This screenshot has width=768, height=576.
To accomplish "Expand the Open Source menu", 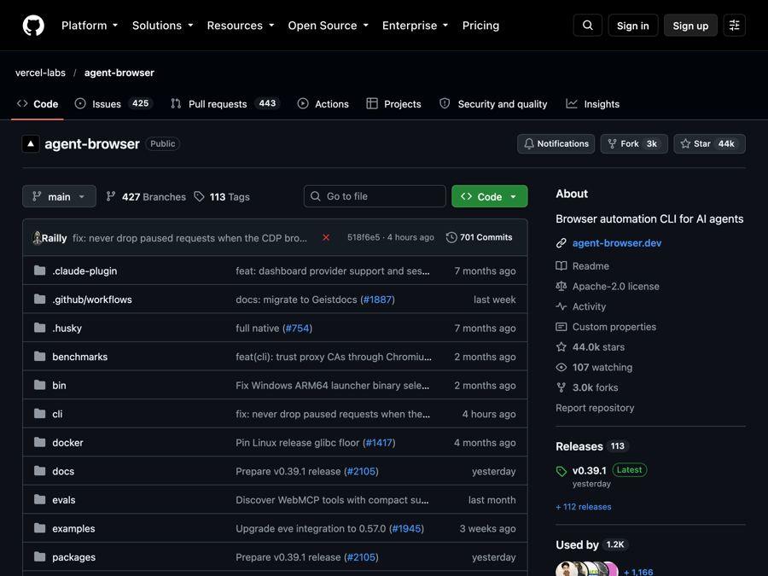I will point(329,26).
